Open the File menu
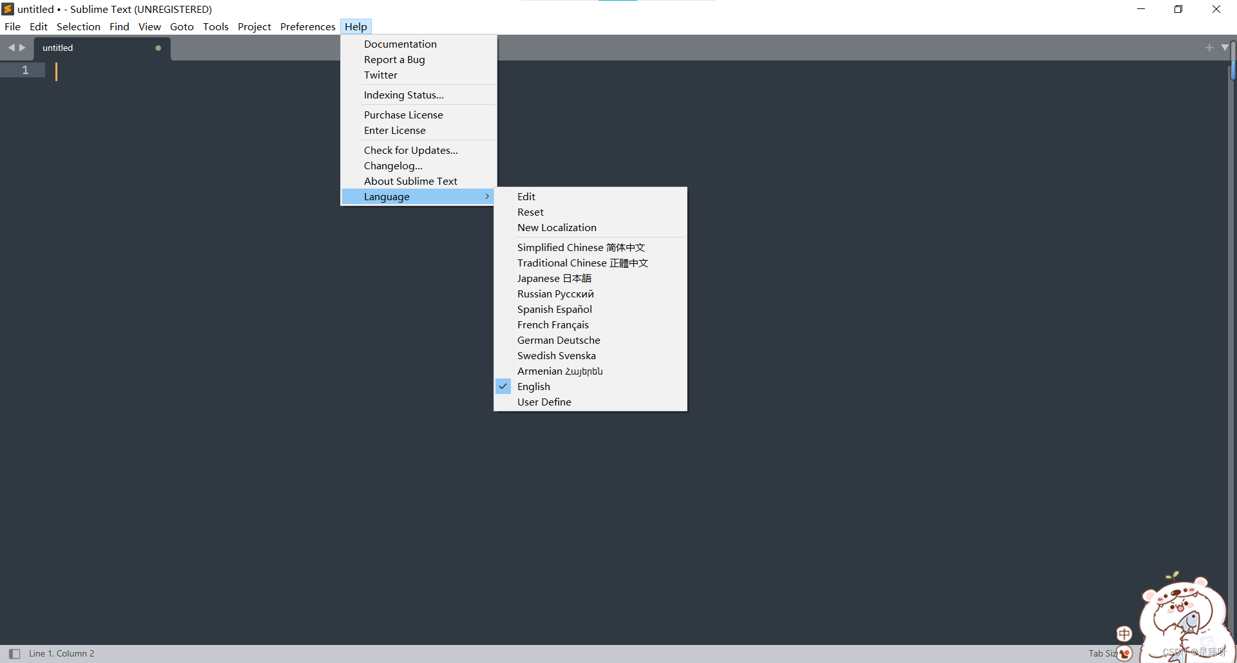 coord(12,26)
